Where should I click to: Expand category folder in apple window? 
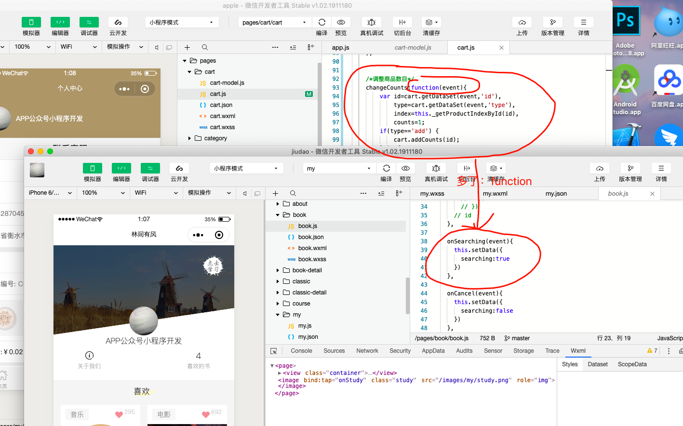[189, 138]
